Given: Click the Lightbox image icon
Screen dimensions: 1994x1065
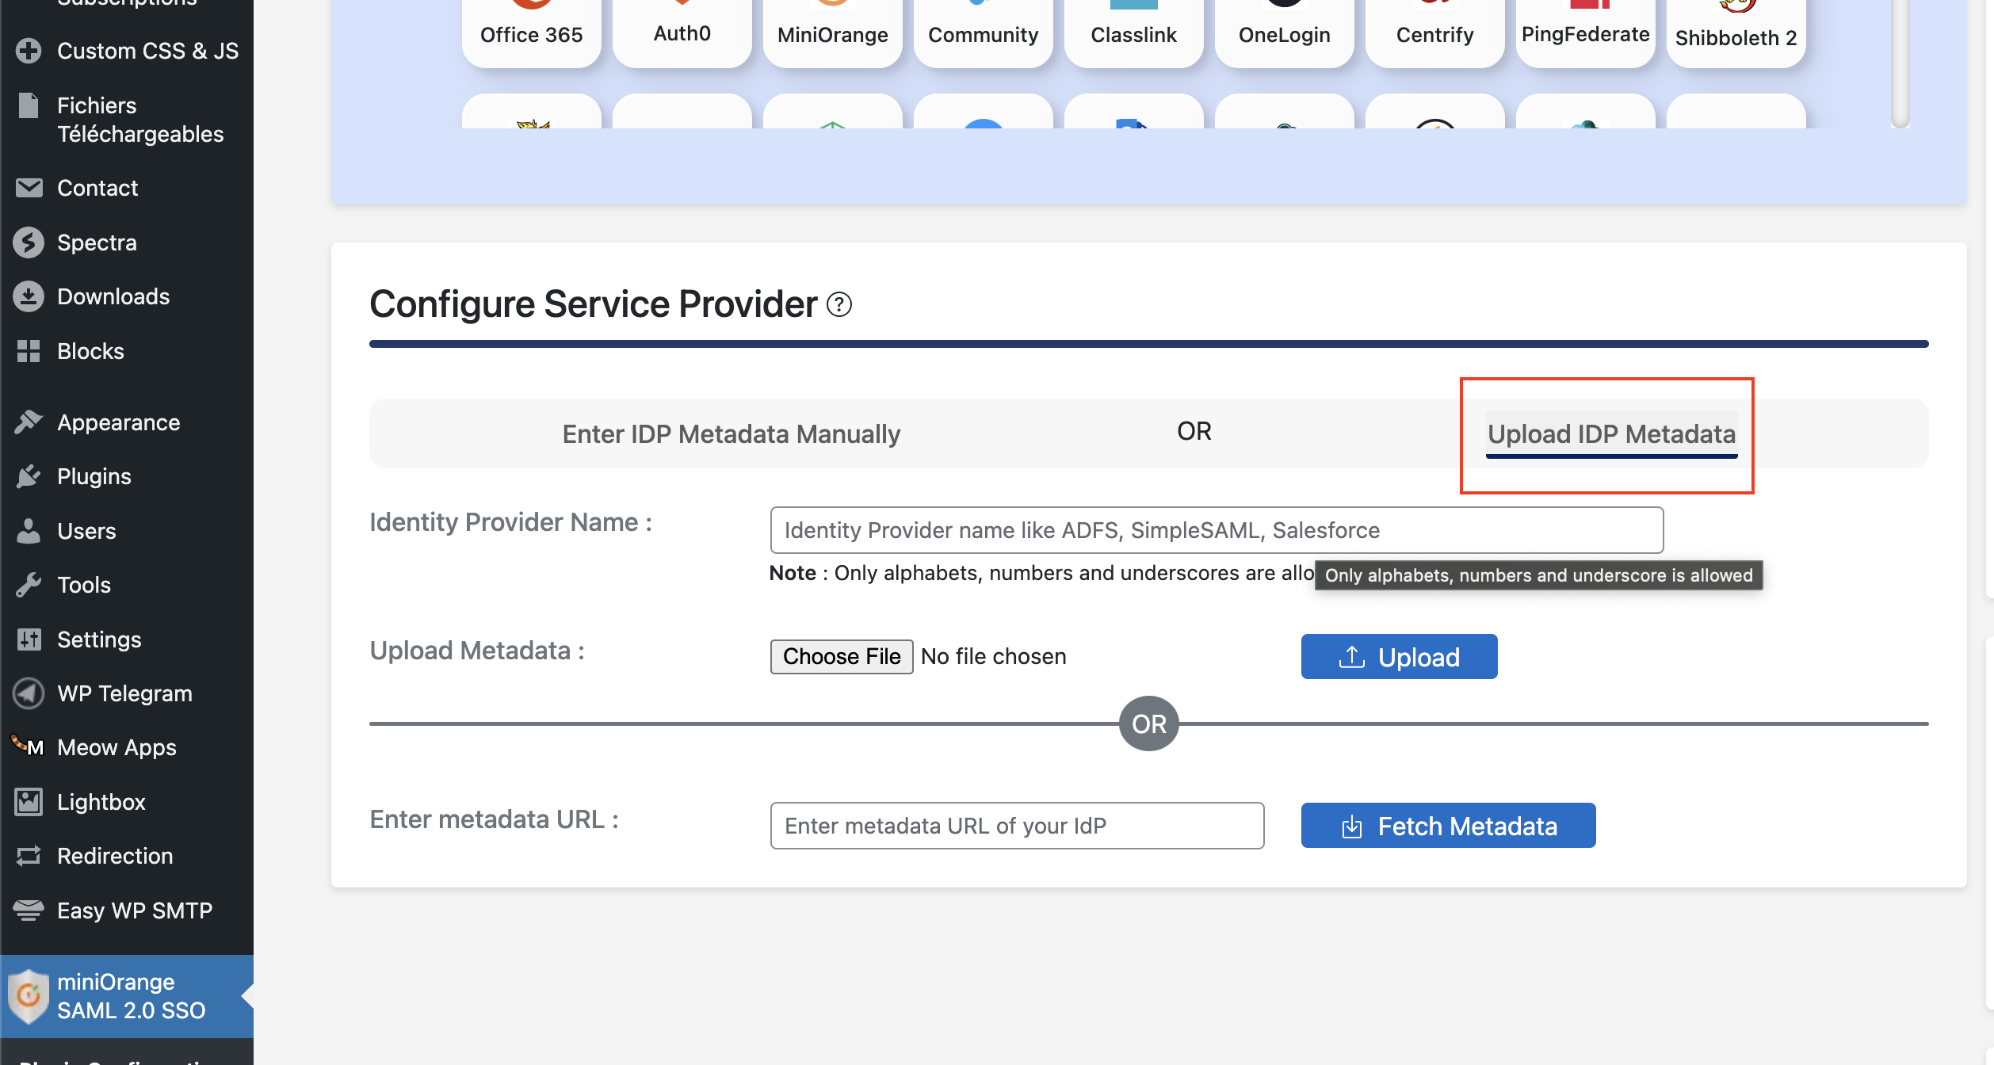Looking at the screenshot, I should 29,802.
